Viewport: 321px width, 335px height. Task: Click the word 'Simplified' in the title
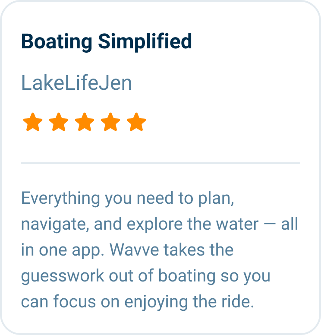(145, 42)
